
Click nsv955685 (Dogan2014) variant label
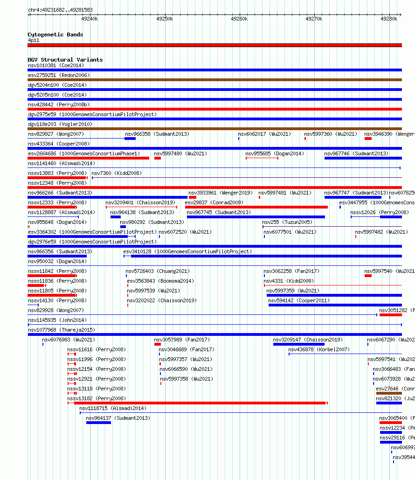pos(275,153)
